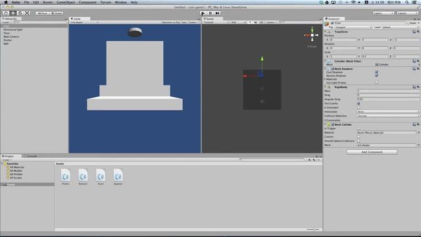
Task: Click the Step frame button
Action: [218, 13]
